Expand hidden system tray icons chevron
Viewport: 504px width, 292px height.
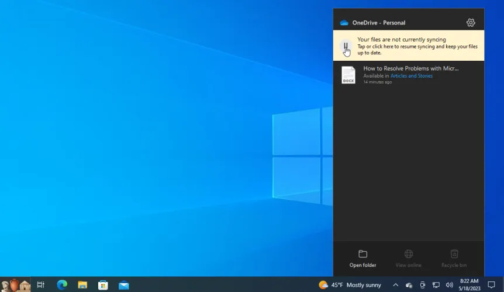coord(395,285)
